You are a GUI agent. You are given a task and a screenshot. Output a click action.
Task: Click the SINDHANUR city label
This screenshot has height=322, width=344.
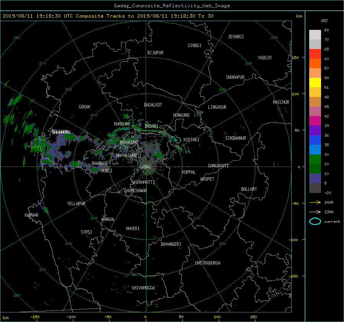pos(235,138)
